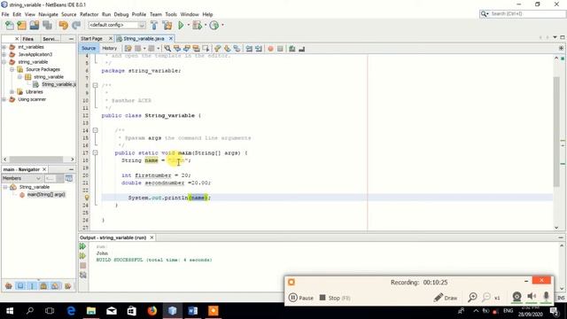Click the New File toolbar icon
The height and width of the screenshot is (319, 567).
[10, 26]
